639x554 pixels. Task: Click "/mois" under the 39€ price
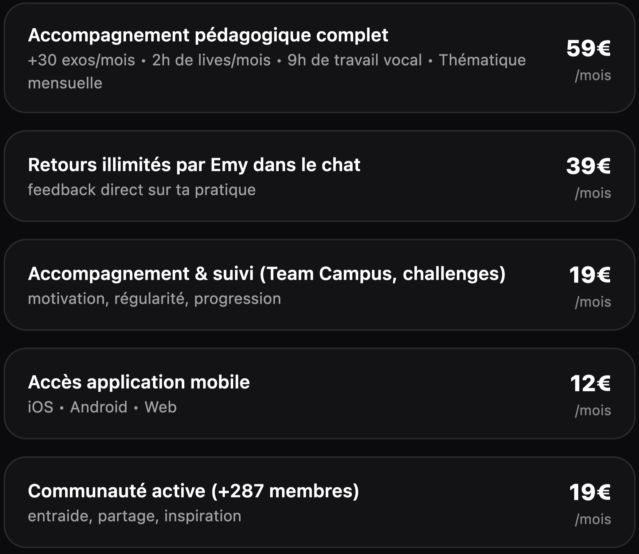coord(593,193)
